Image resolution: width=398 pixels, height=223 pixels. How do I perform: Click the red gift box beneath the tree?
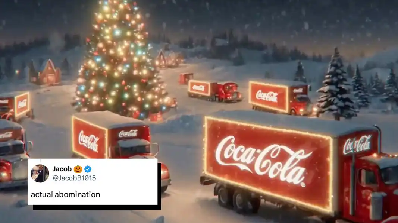tap(156, 117)
